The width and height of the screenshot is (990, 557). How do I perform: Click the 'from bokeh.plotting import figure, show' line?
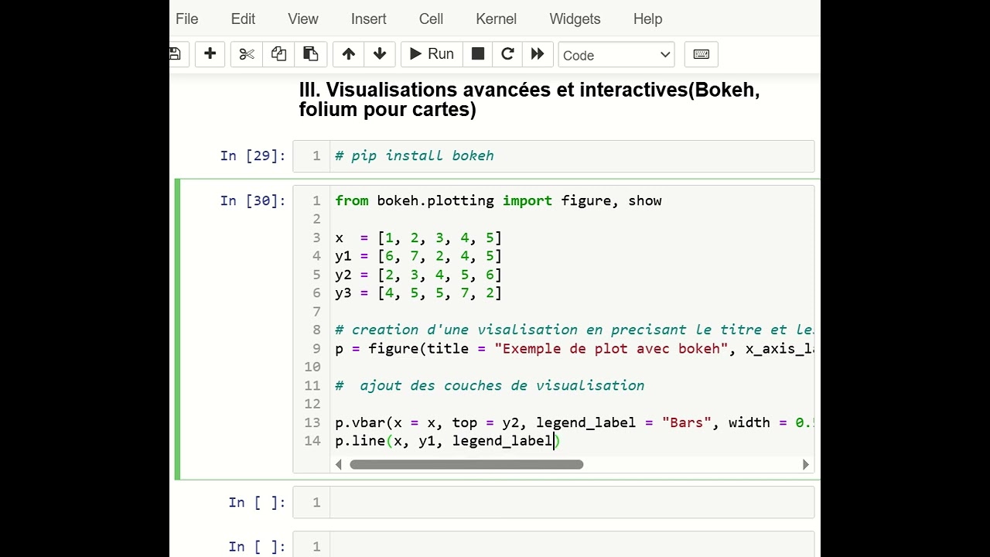pyautogui.click(x=498, y=200)
